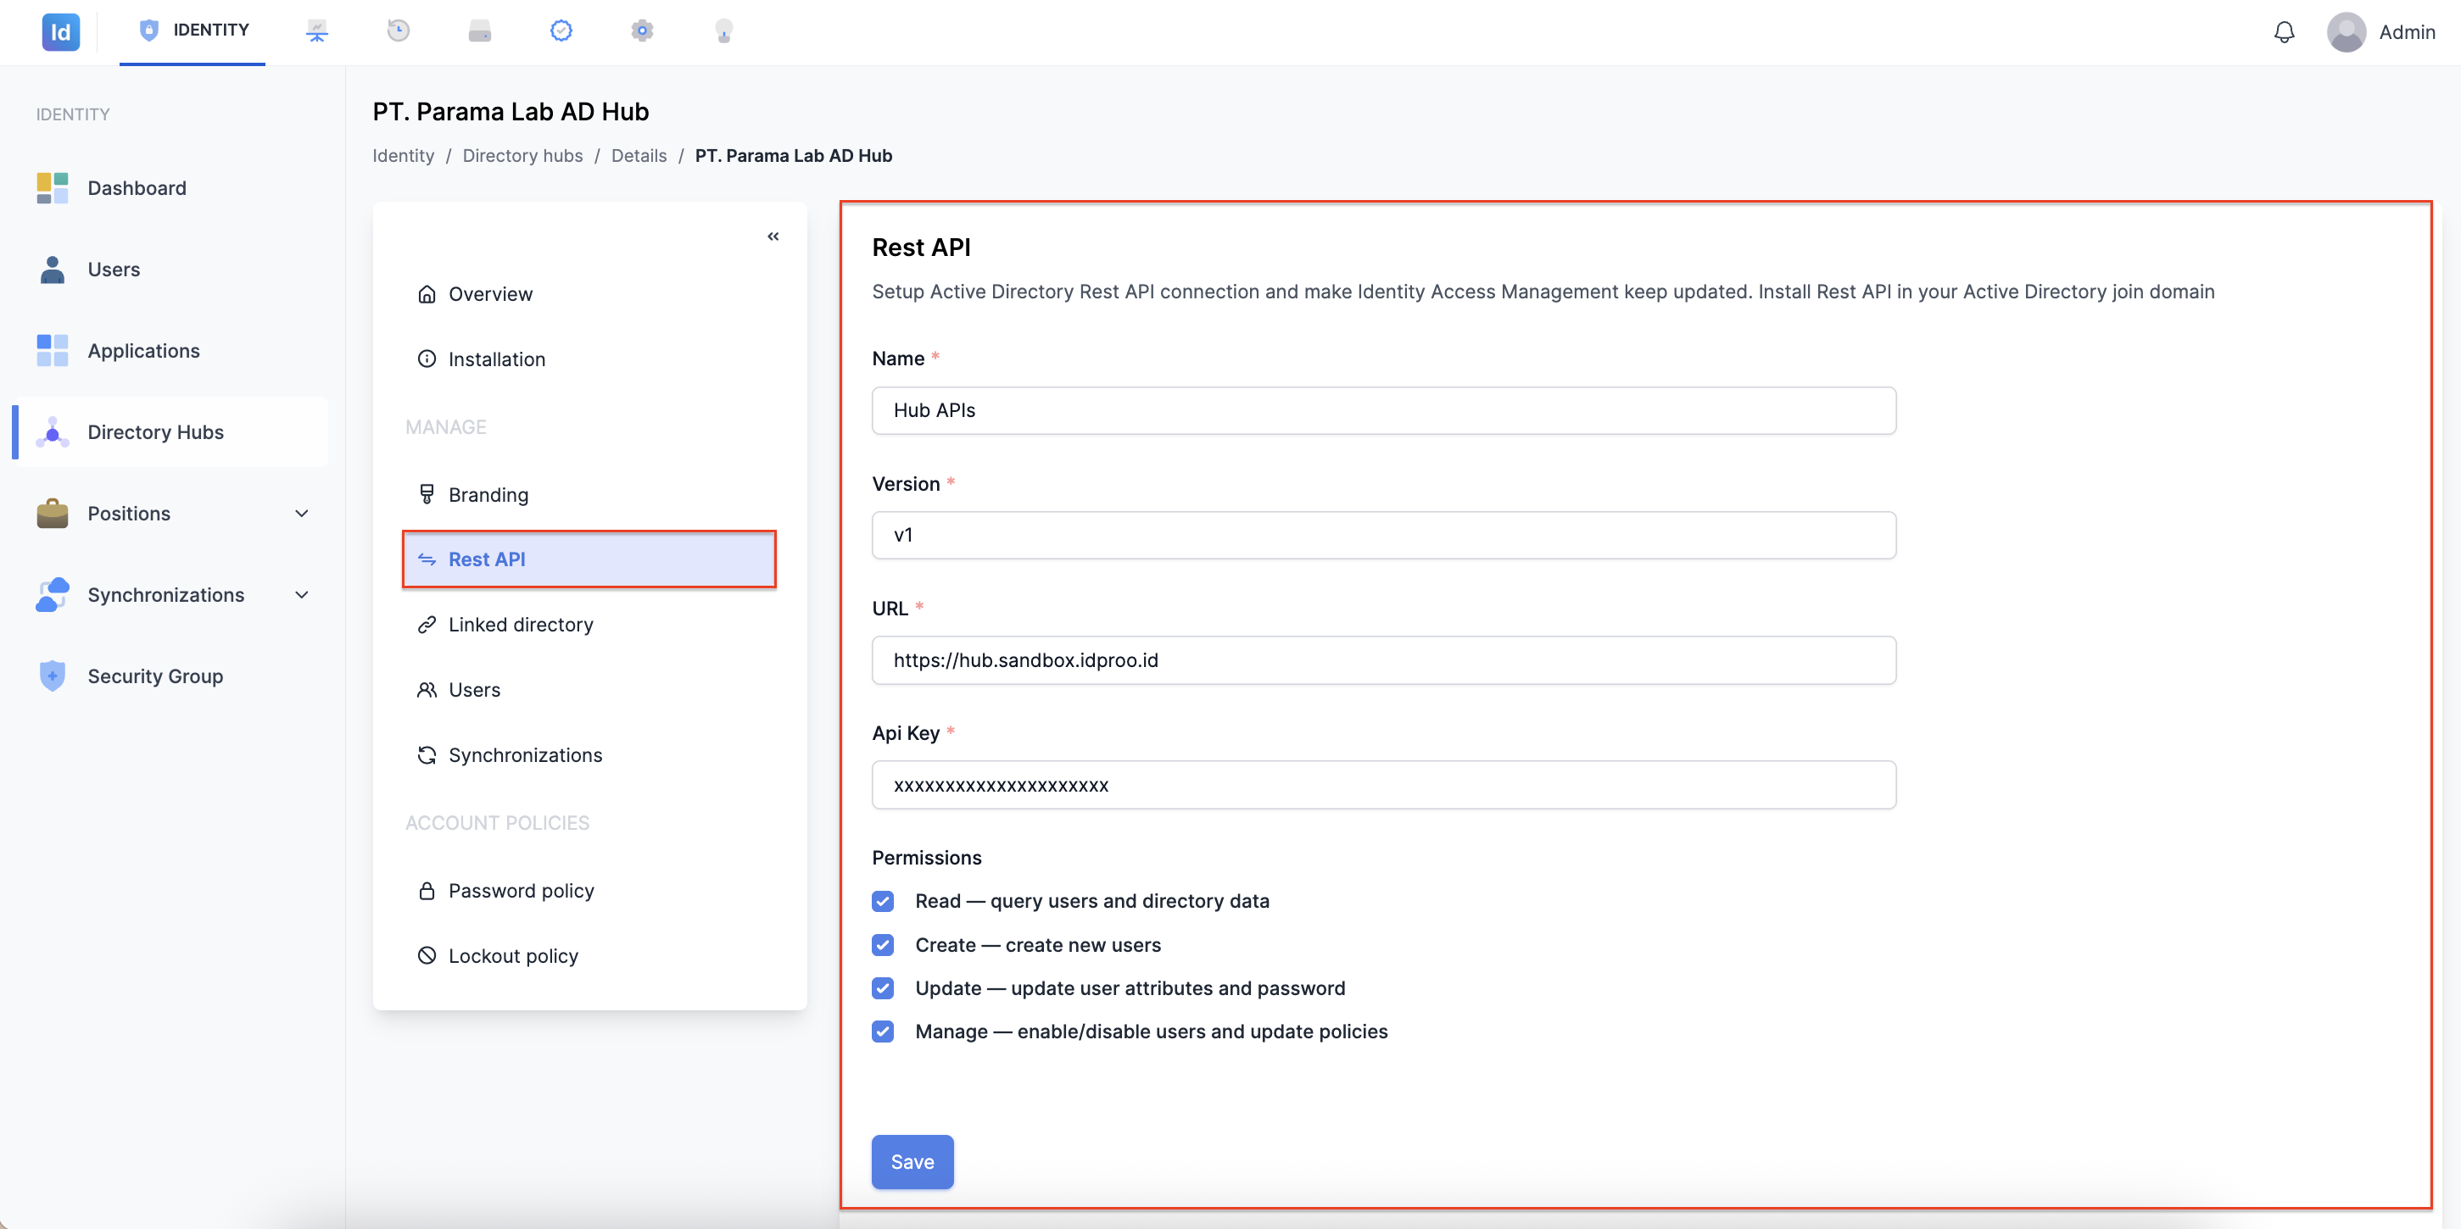Image resolution: width=2461 pixels, height=1229 pixels.
Task: Click the Id app logo
Action: point(60,31)
